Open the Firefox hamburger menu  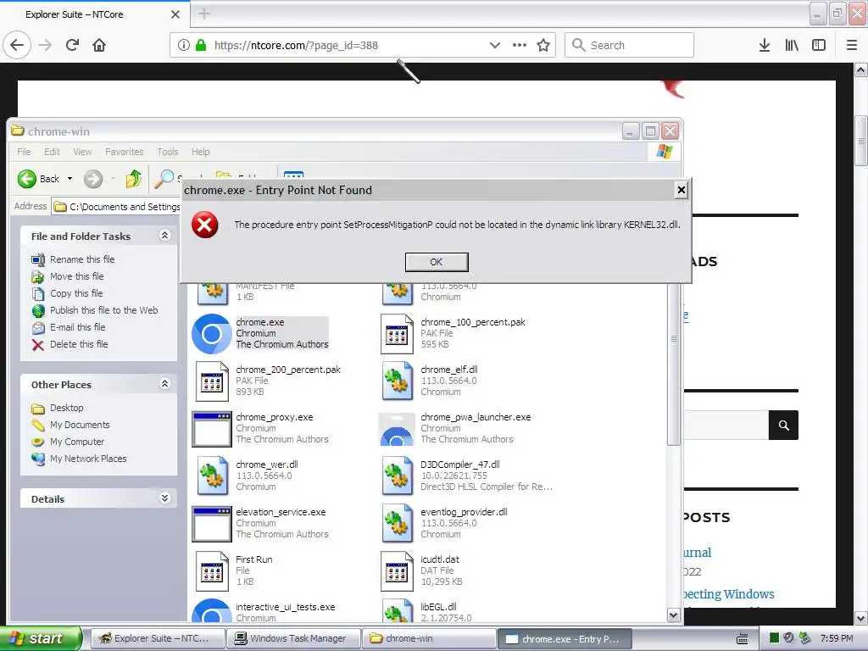click(852, 45)
